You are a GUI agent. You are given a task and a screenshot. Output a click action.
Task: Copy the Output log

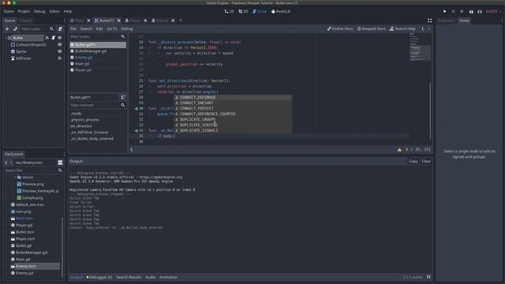[x=413, y=161]
